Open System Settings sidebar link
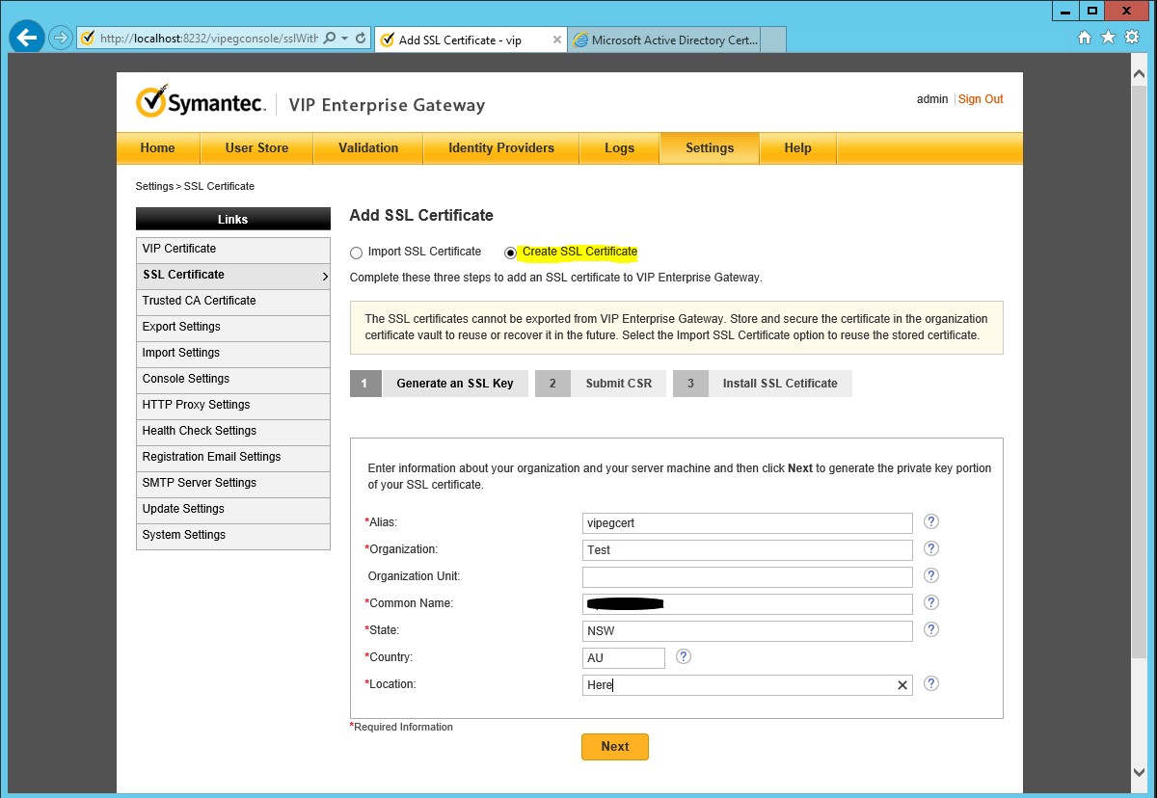This screenshot has width=1157, height=798. tap(233, 536)
